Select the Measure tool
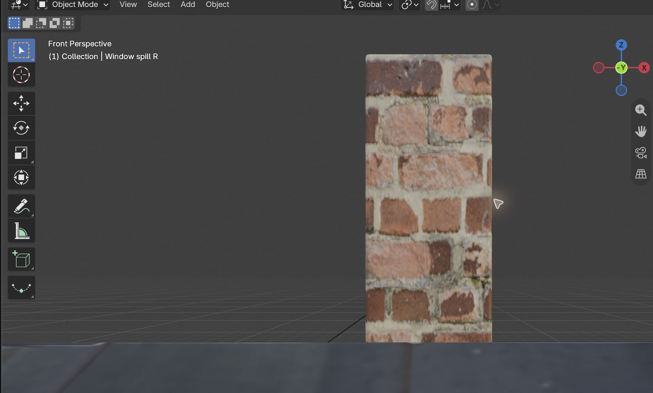The width and height of the screenshot is (653, 393). [x=21, y=230]
